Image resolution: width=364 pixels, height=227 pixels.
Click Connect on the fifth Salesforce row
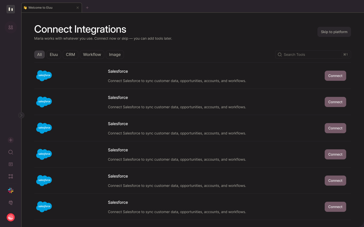[x=335, y=181]
